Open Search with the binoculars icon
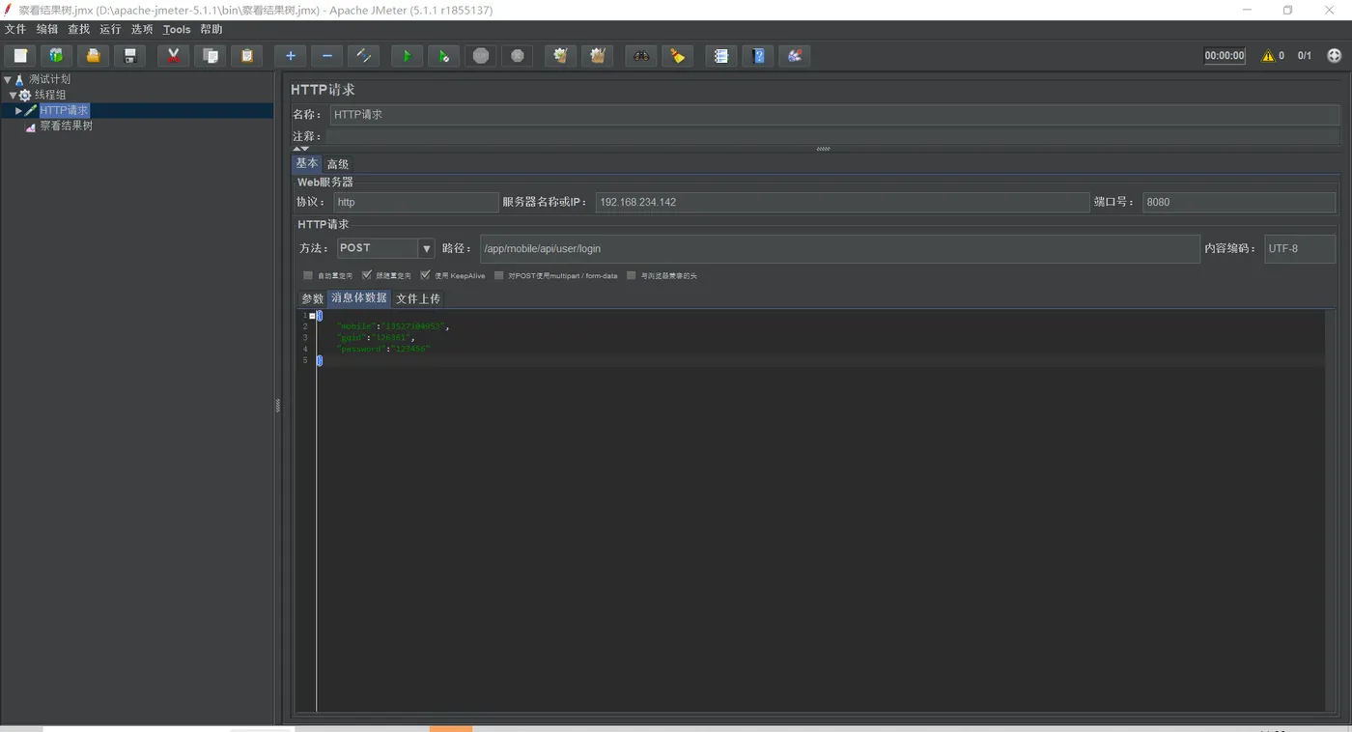1352x732 pixels. click(x=640, y=56)
